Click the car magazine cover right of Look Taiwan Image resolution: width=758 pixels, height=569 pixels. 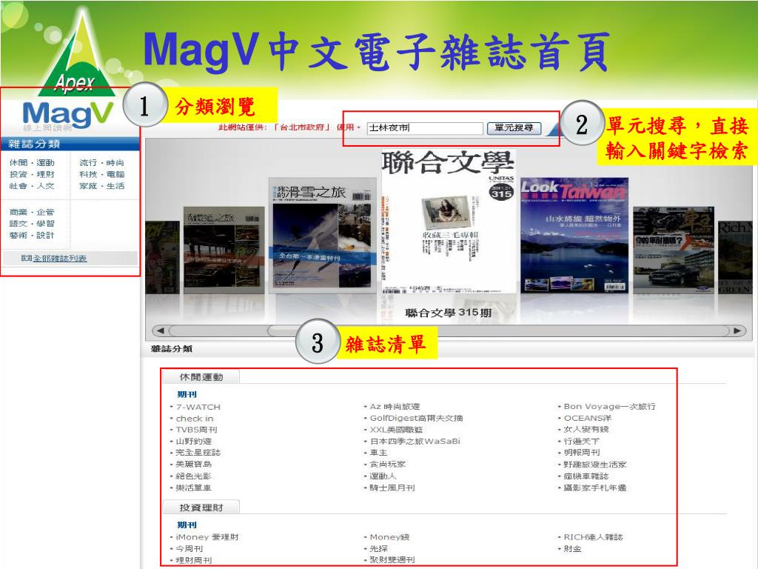[x=674, y=250]
